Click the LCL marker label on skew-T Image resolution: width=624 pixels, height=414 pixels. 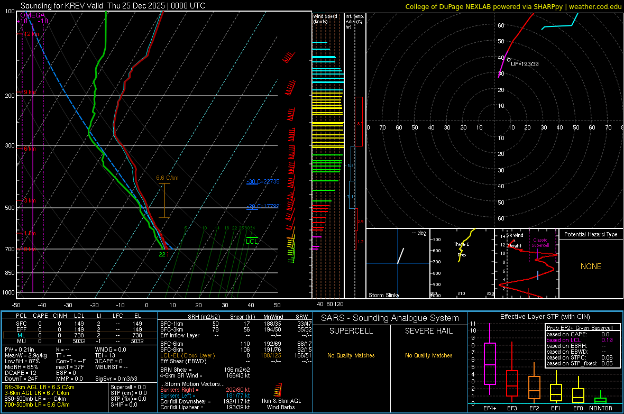[252, 241]
